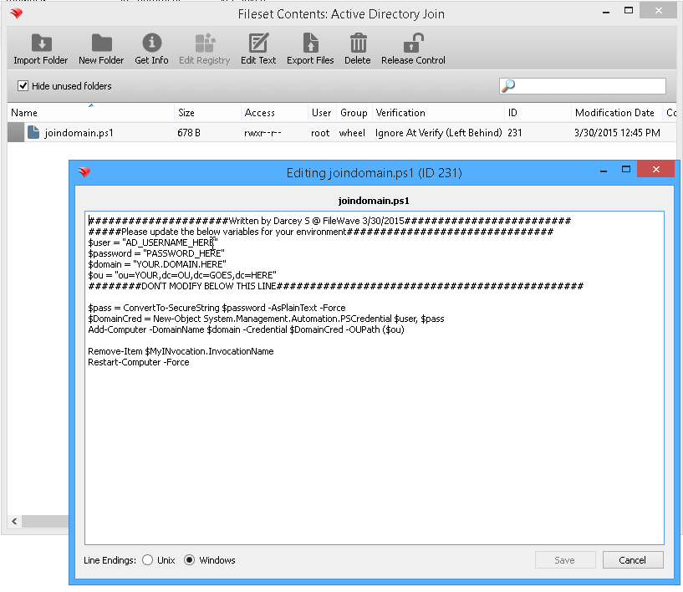This screenshot has width=683, height=592.
Task: Sort files by Verification column
Action: pos(438,113)
